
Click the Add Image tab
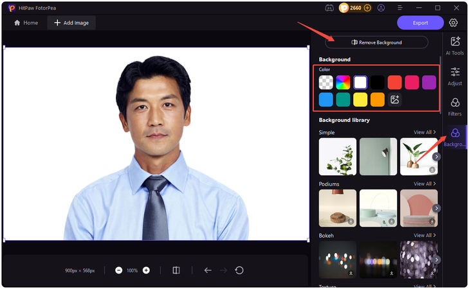pos(71,22)
